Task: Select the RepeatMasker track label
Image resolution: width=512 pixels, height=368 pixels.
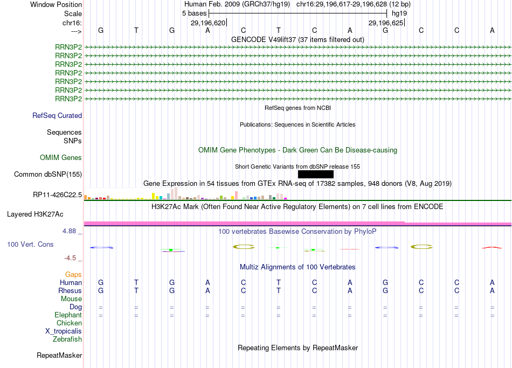Action: [59, 355]
